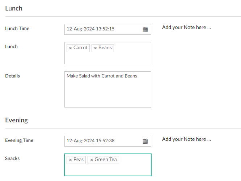Open the Evening Time calendar picker
This screenshot has height=181, width=241.
145,141
